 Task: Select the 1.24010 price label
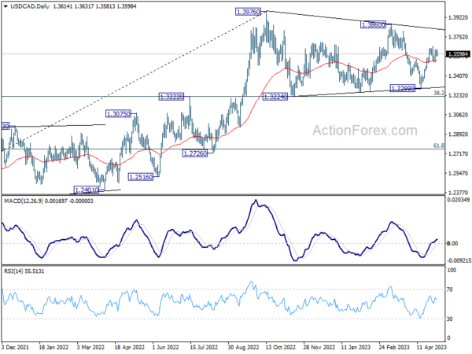pyautogui.click(x=86, y=190)
